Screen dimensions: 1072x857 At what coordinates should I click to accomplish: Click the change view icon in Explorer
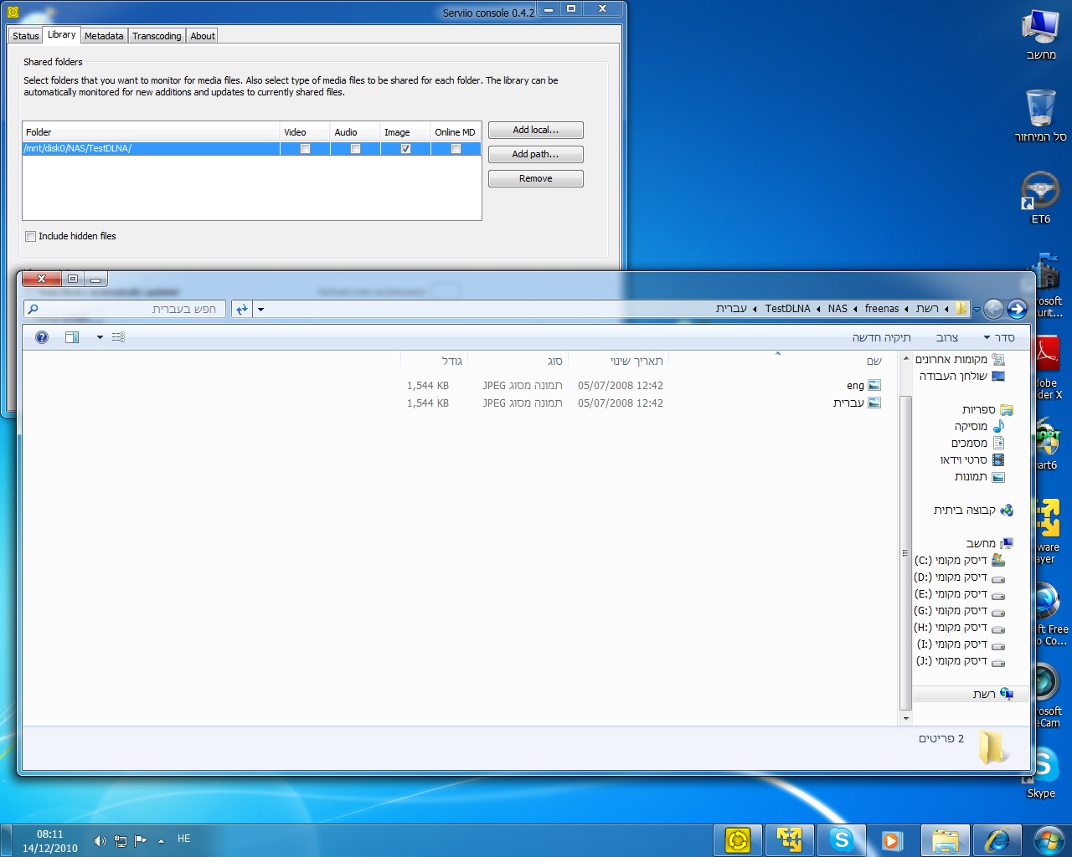[118, 337]
